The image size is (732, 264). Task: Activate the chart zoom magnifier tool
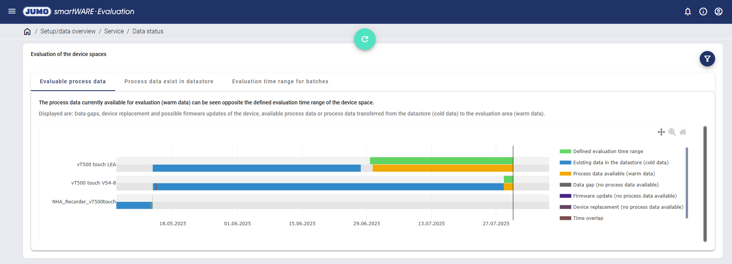pyautogui.click(x=672, y=132)
